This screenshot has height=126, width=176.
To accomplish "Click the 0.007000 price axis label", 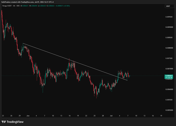I will tap(169, 69).
